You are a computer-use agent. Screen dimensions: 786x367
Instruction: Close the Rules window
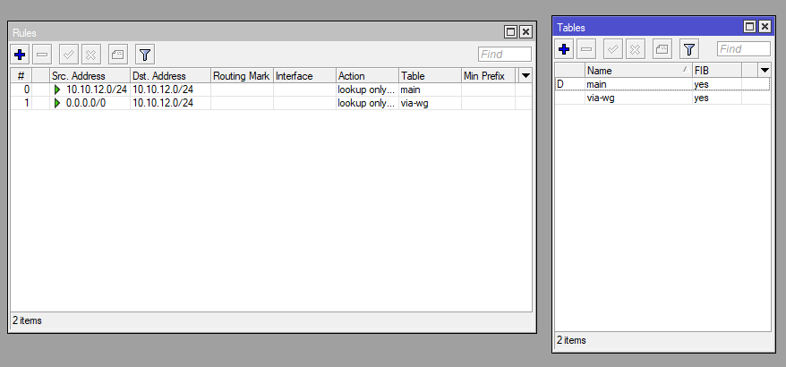(525, 32)
